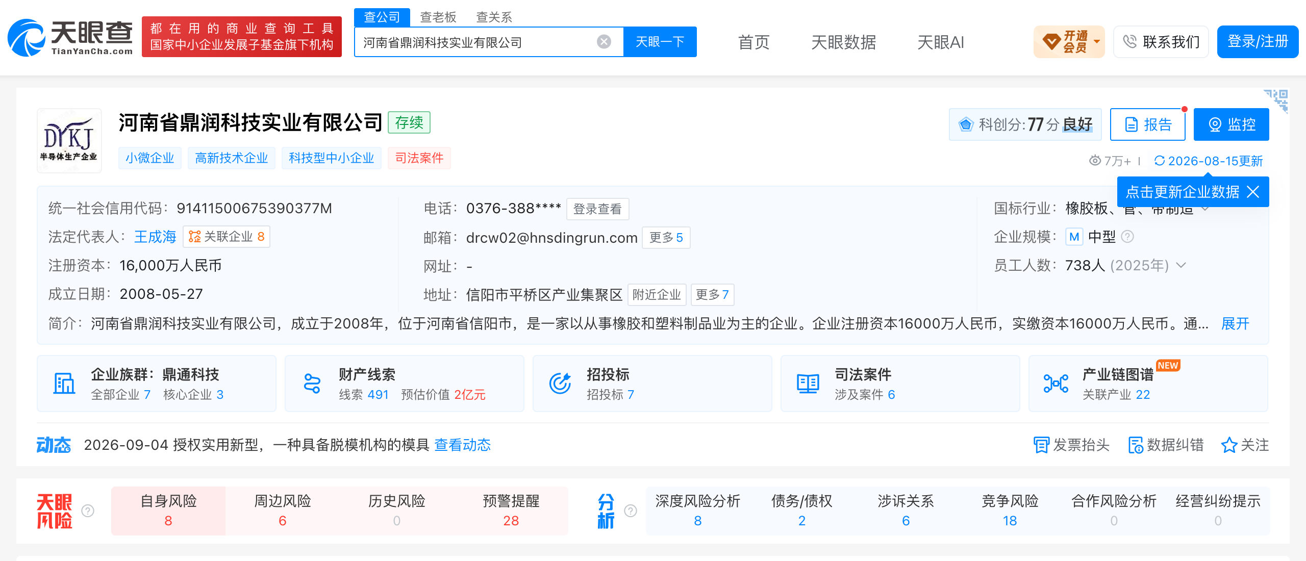This screenshot has width=1306, height=561.
Task: Click the 高新技术企业 tag
Action: (232, 158)
